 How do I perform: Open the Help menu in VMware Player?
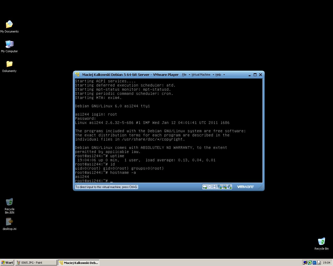[x=218, y=75]
